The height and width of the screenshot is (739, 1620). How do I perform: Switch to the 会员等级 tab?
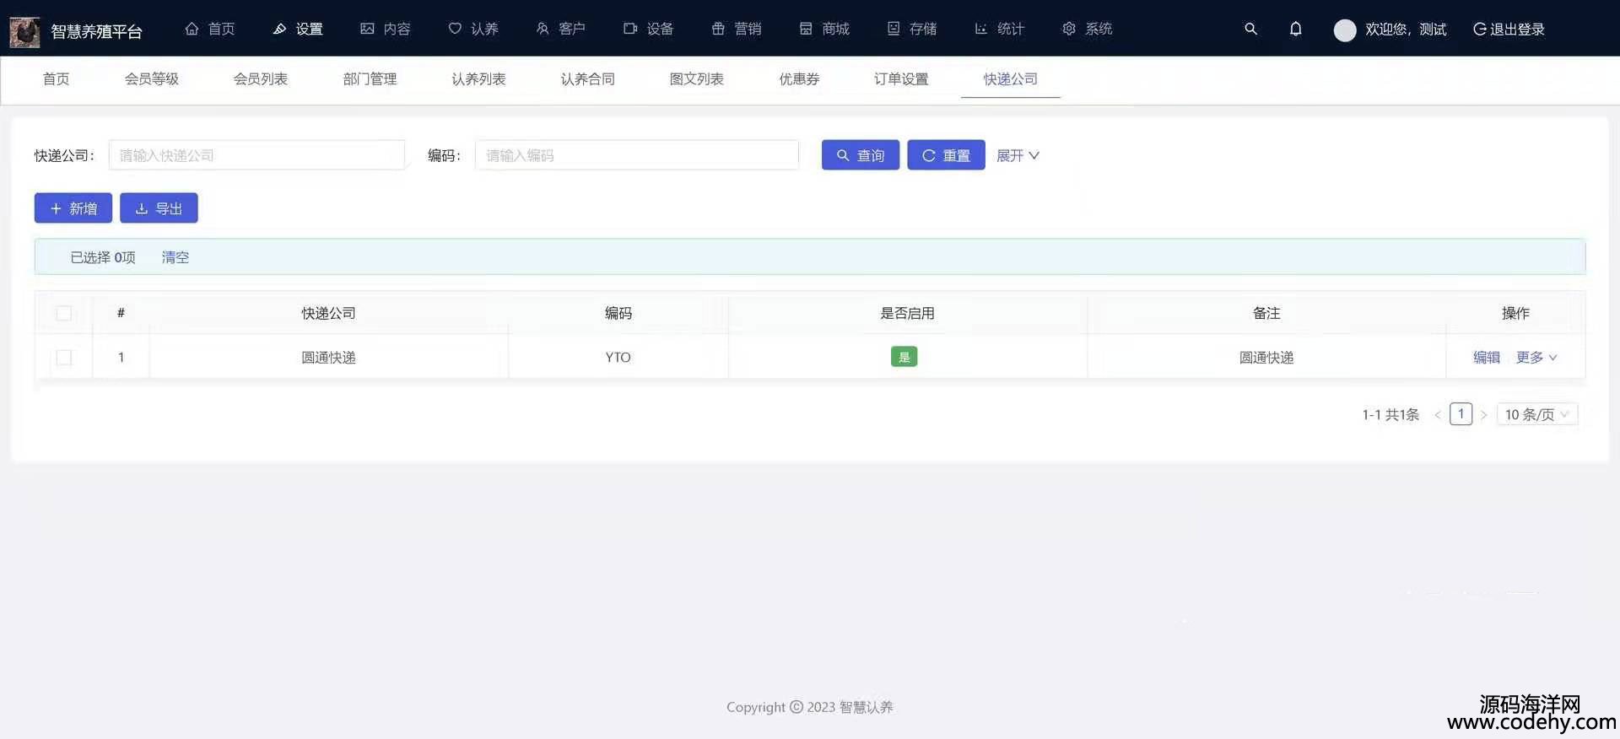[152, 78]
